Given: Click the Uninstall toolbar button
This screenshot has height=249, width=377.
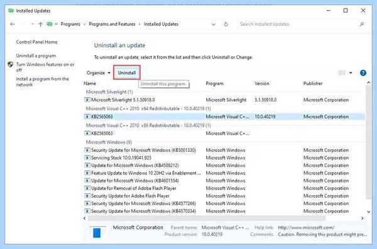Looking at the screenshot, I should point(127,73).
